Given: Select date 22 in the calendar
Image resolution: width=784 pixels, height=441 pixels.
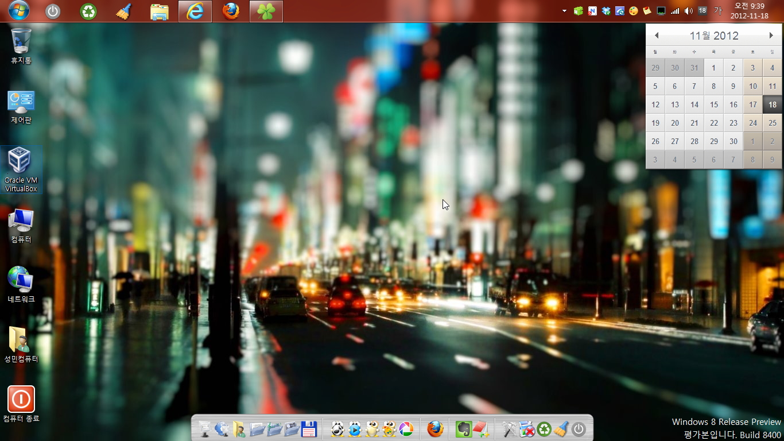Looking at the screenshot, I should tap(714, 123).
